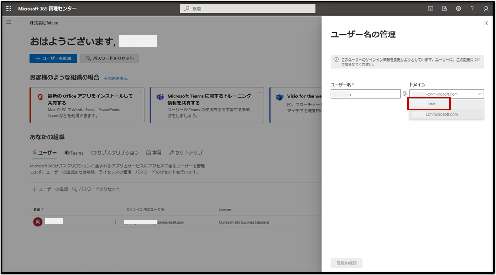496x275 pixels.
Task: Open the その他を表示 link
Action: (x=116, y=78)
